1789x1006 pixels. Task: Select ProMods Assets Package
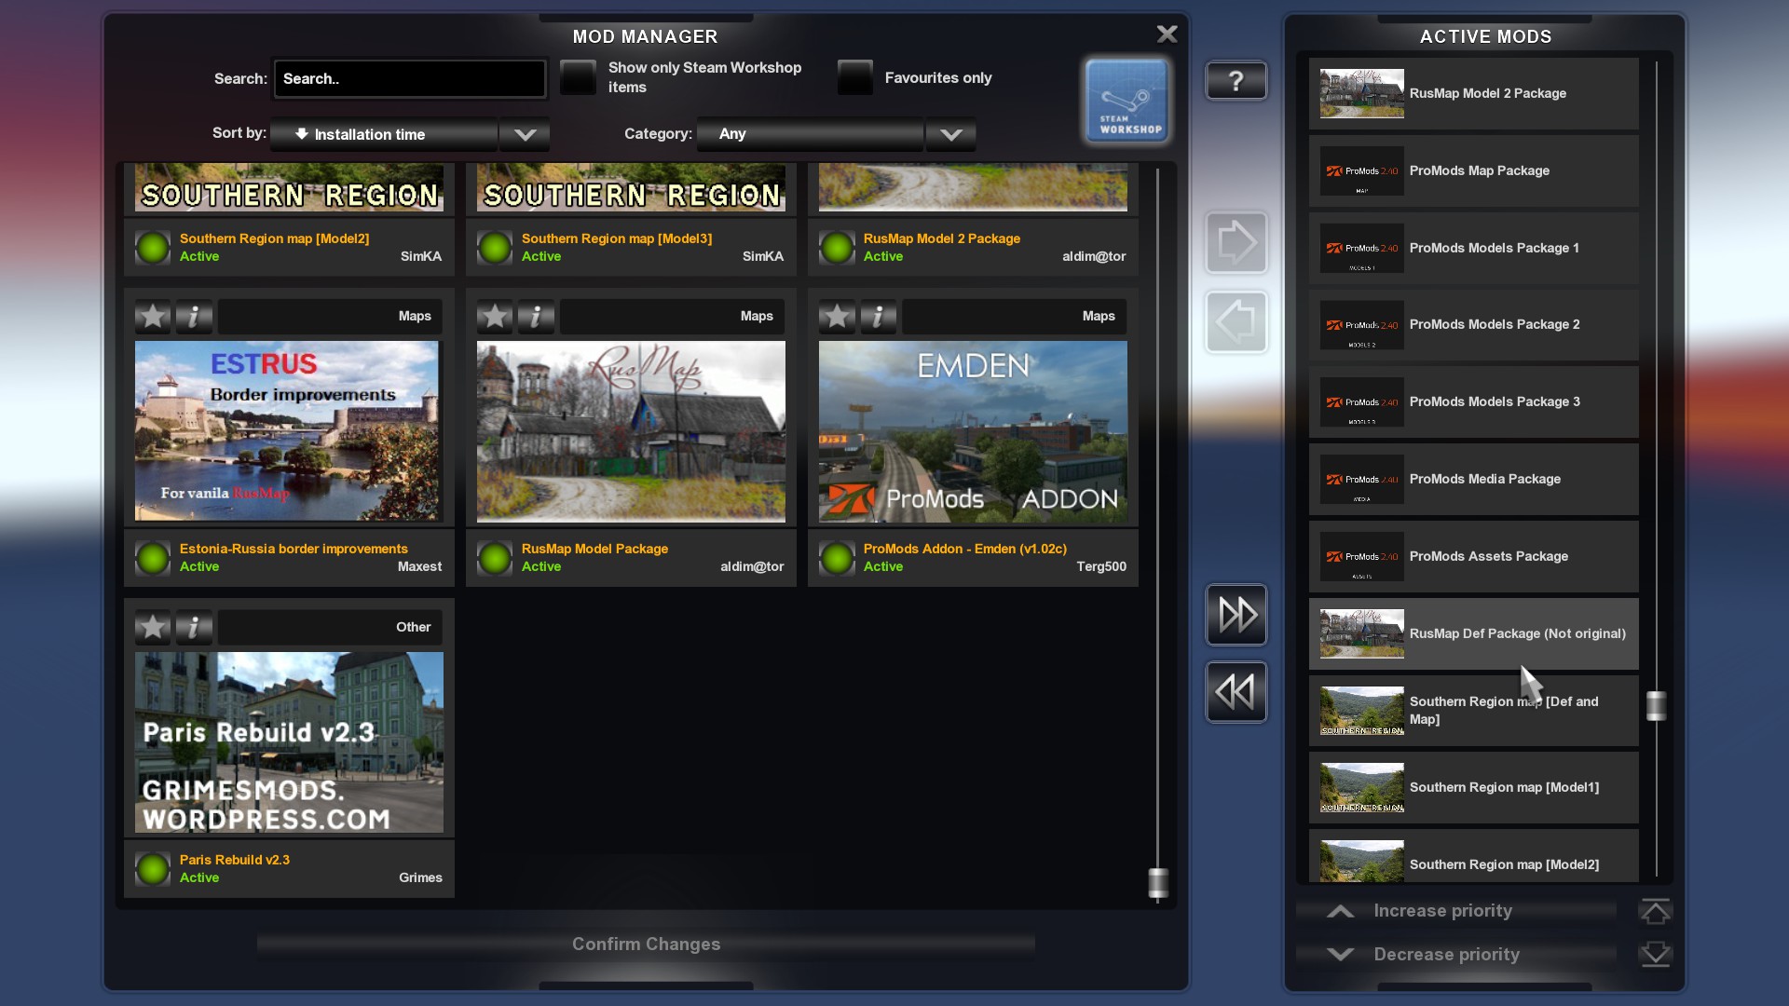coord(1473,556)
